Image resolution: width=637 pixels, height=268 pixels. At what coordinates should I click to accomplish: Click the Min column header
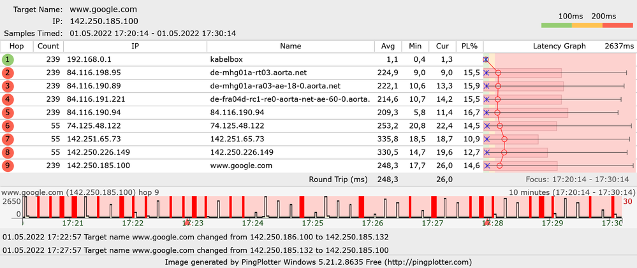pyautogui.click(x=415, y=46)
